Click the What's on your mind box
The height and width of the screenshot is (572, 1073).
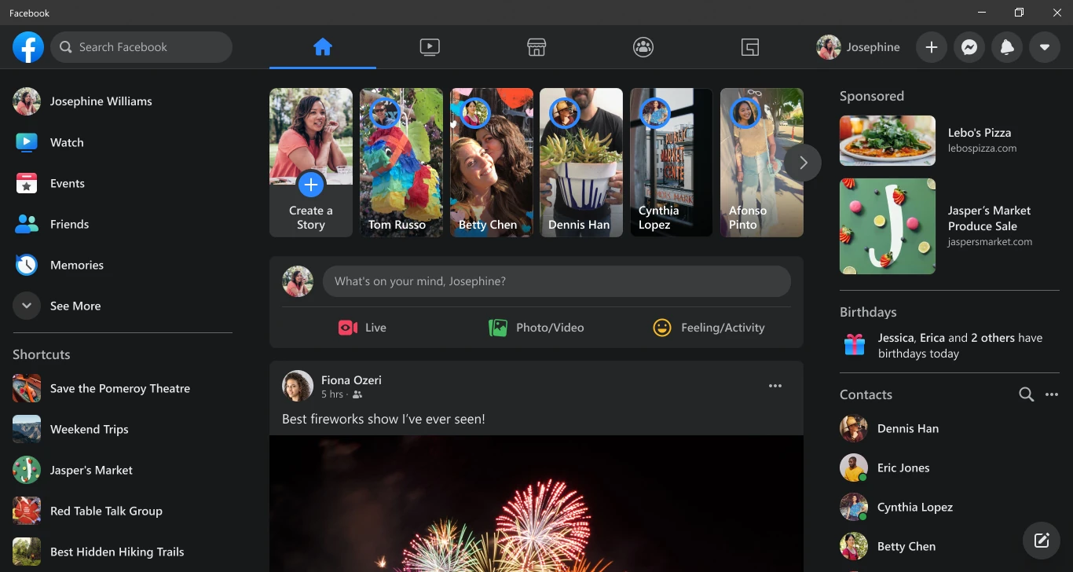coord(557,281)
